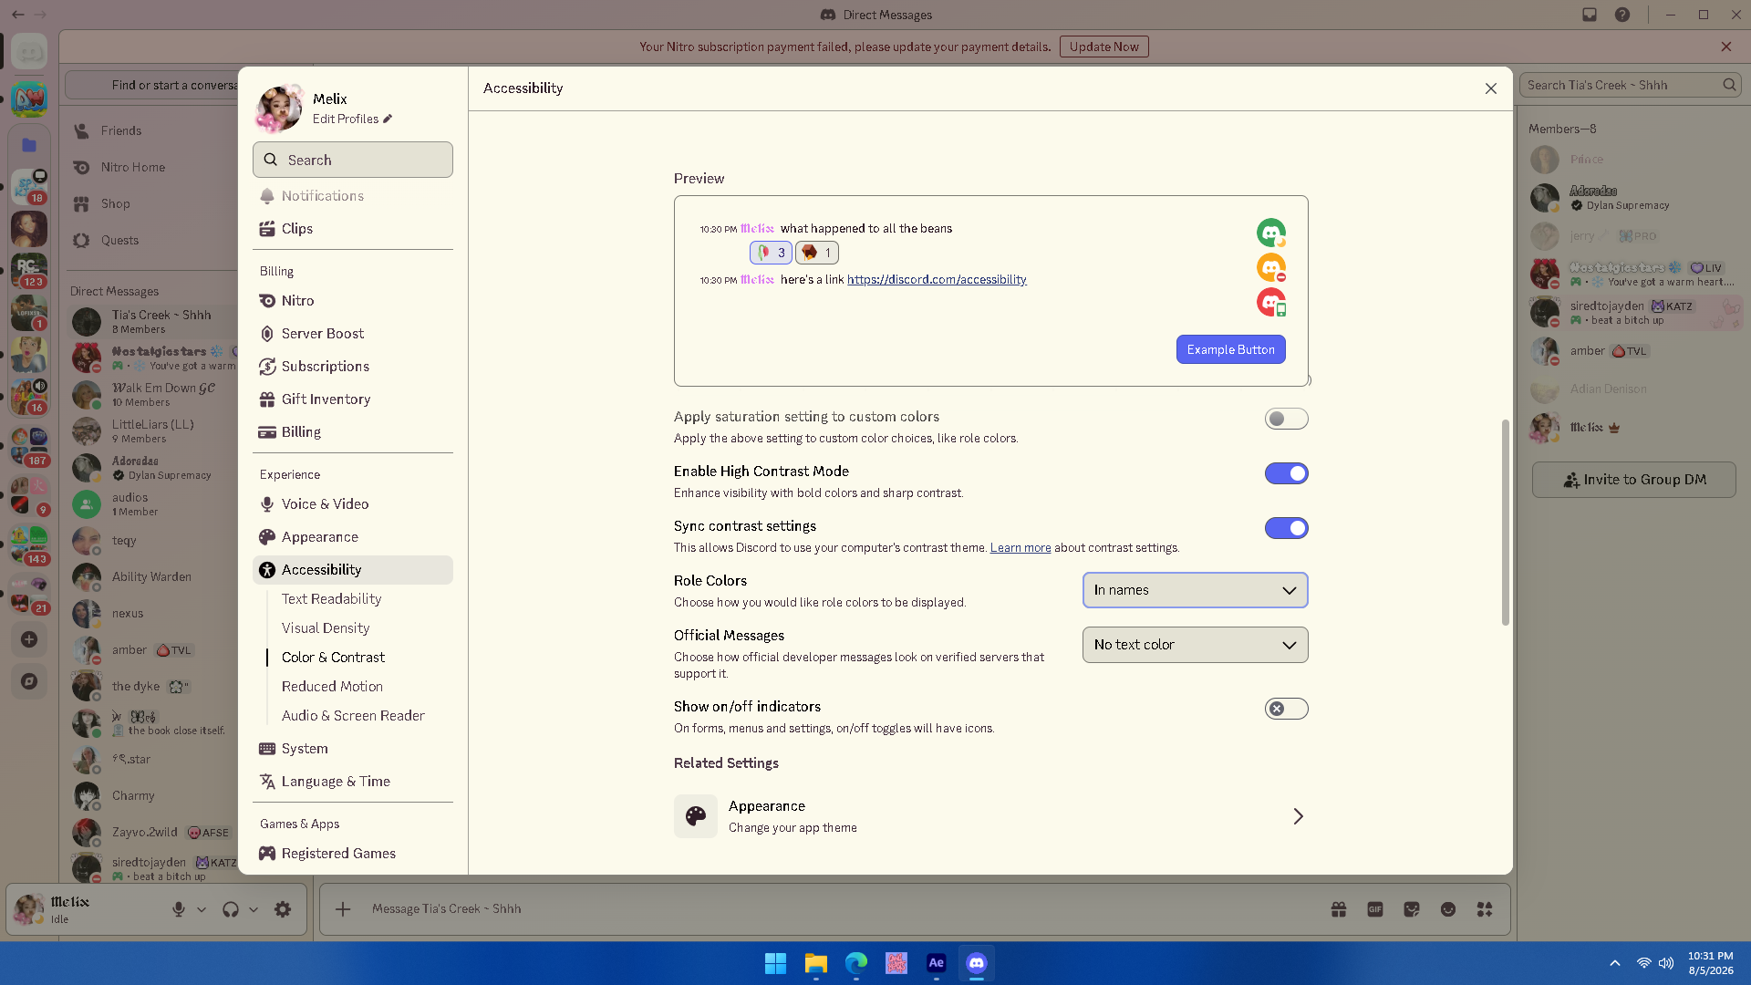Screen dimensions: 1751x985
Task: Turn off Sync contrast settings
Action: point(1286,528)
